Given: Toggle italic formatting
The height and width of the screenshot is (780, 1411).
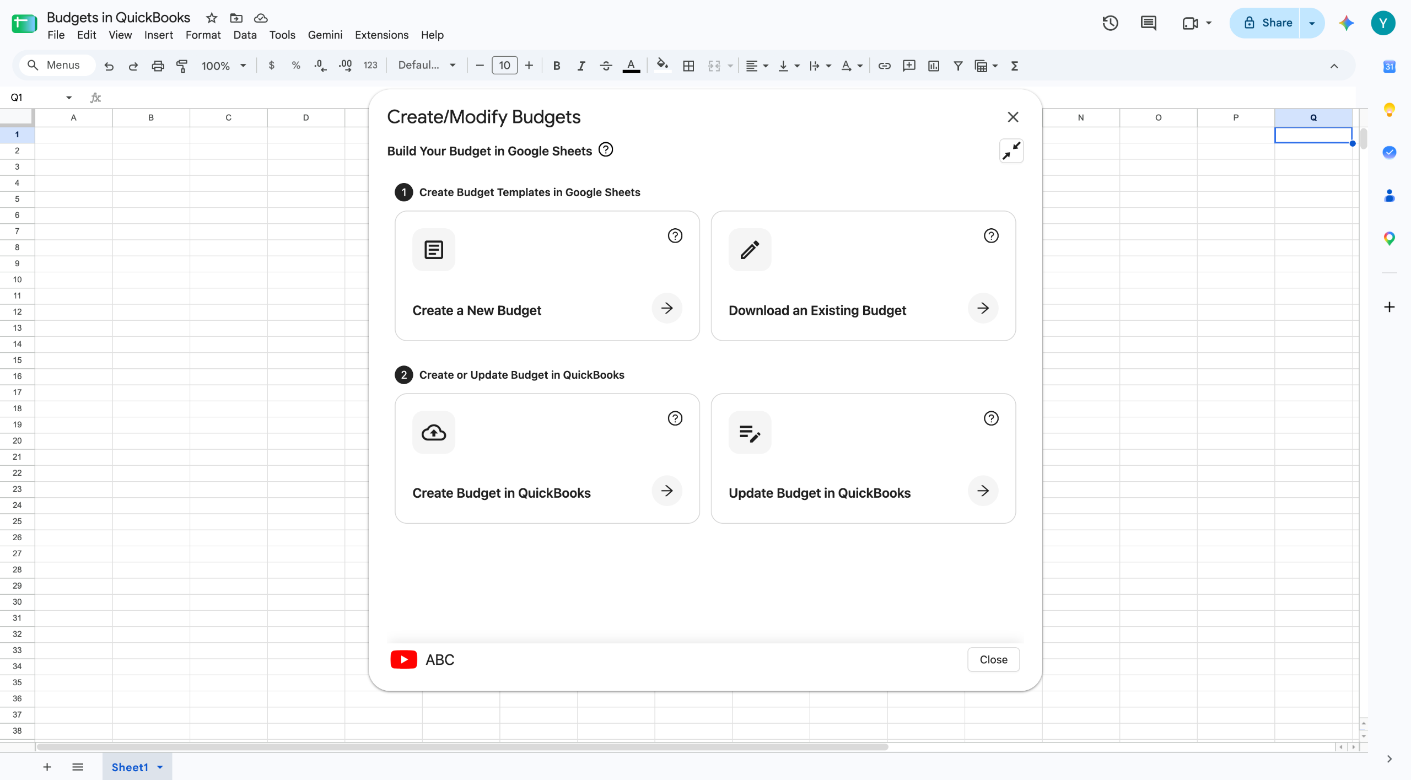Looking at the screenshot, I should point(581,66).
